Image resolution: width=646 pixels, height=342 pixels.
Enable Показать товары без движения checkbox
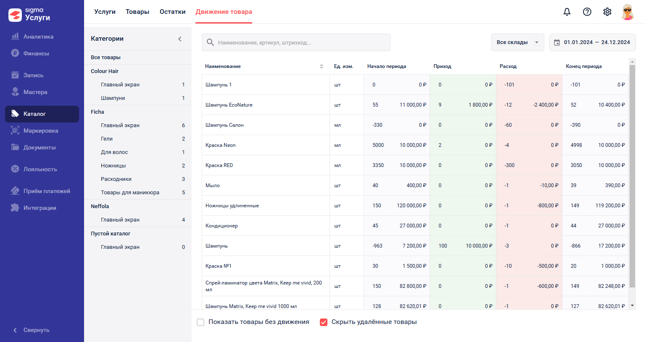tap(200, 322)
